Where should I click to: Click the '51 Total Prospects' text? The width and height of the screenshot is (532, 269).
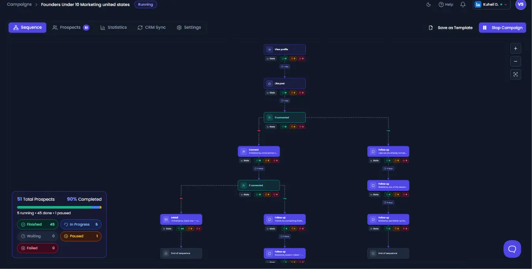[x=36, y=199]
